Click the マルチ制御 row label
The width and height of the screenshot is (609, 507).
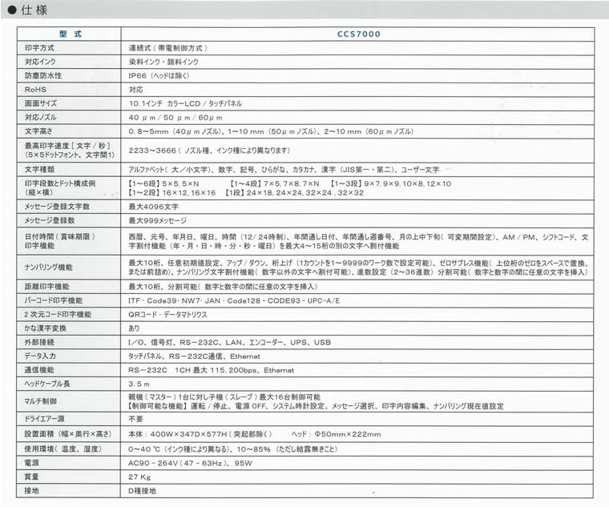pyautogui.click(x=40, y=401)
